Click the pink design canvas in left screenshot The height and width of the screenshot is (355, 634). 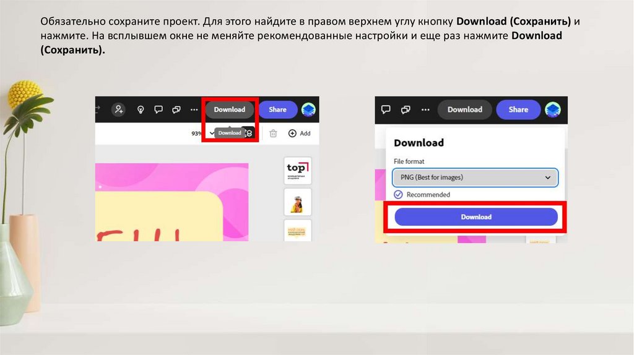pyautogui.click(x=172, y=202)
